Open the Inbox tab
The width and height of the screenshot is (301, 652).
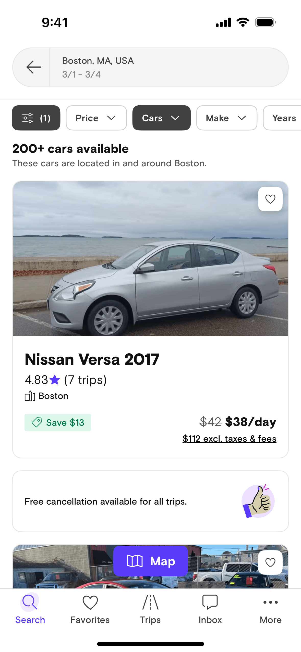pos(210,609)
